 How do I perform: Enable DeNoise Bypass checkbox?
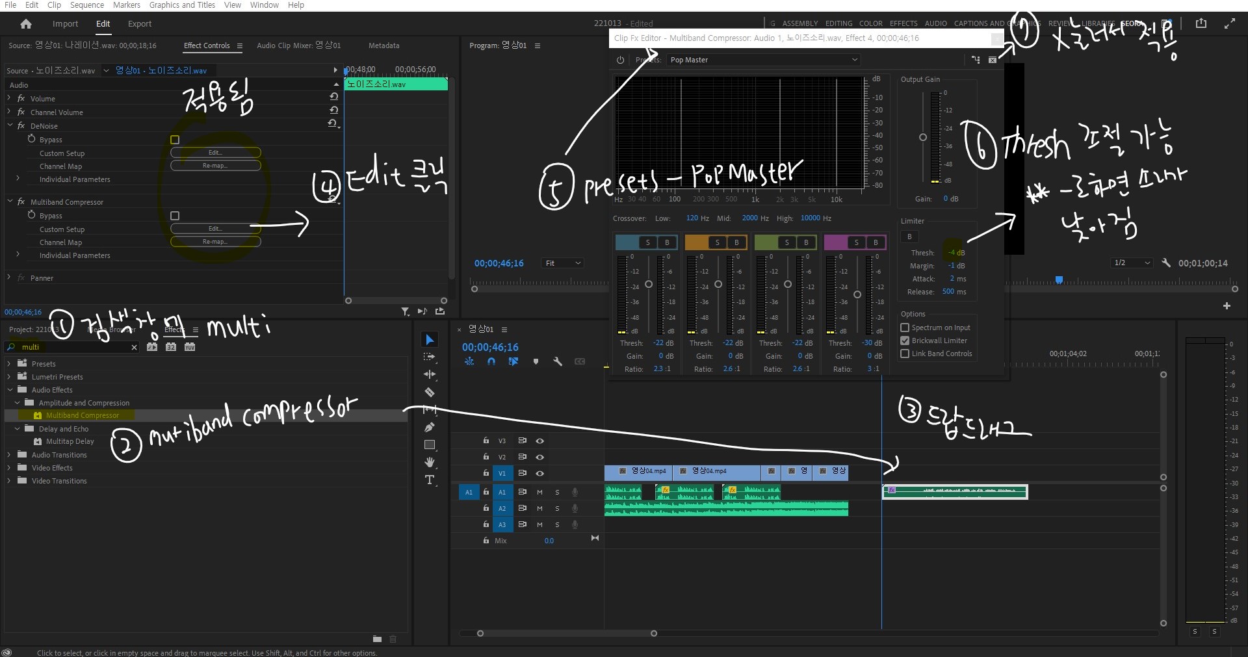coord(175,140)
